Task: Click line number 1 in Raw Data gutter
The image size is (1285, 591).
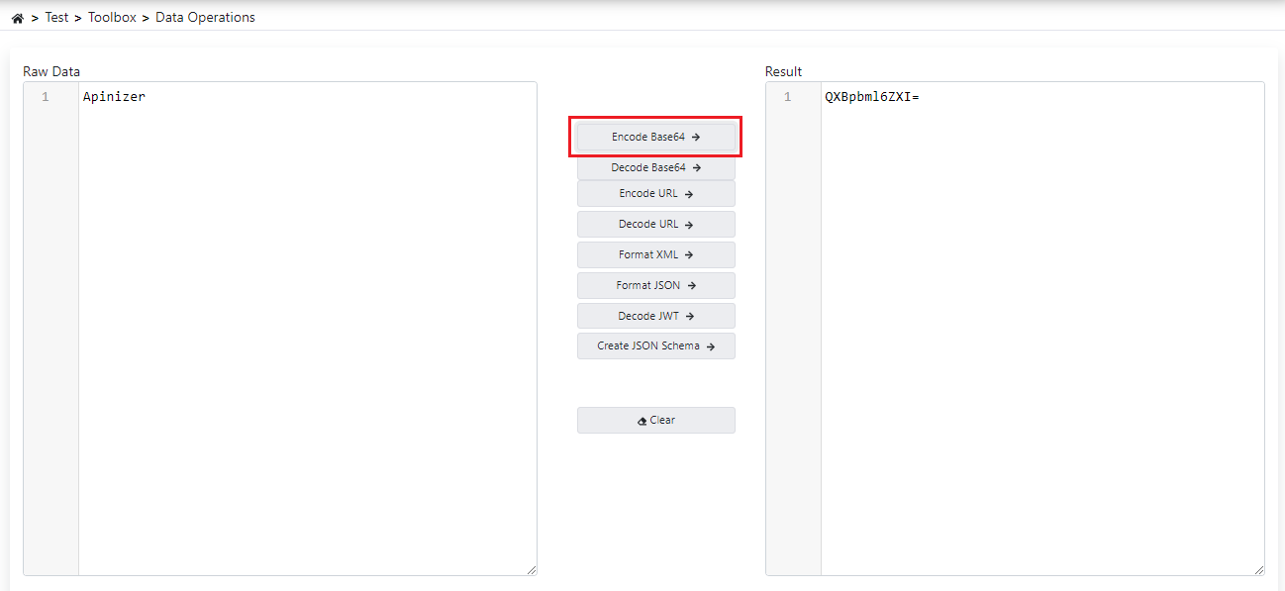Action: click(x=45, y=97)
